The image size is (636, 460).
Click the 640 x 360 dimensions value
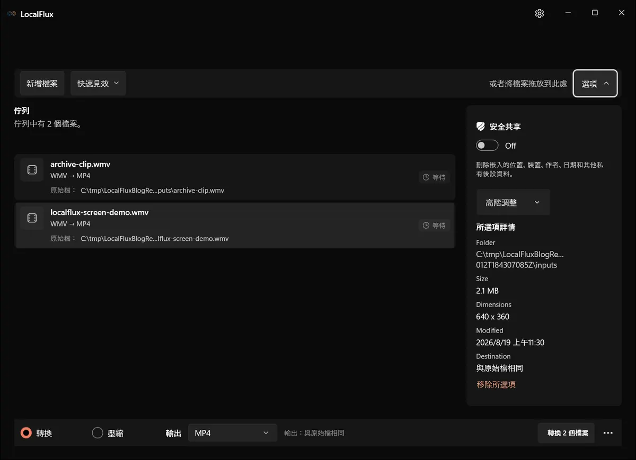[x=493, y=317]
